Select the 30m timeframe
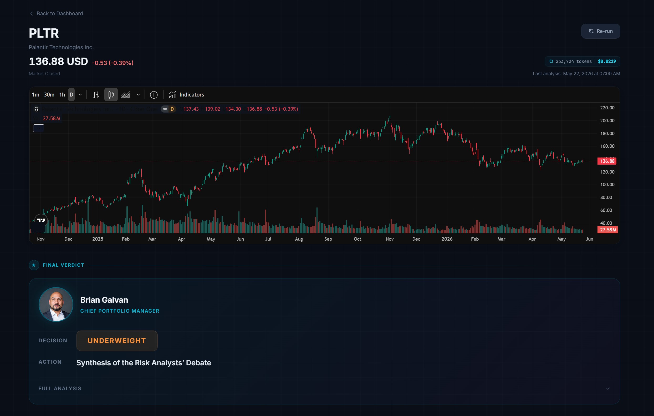 pos(49,95)
